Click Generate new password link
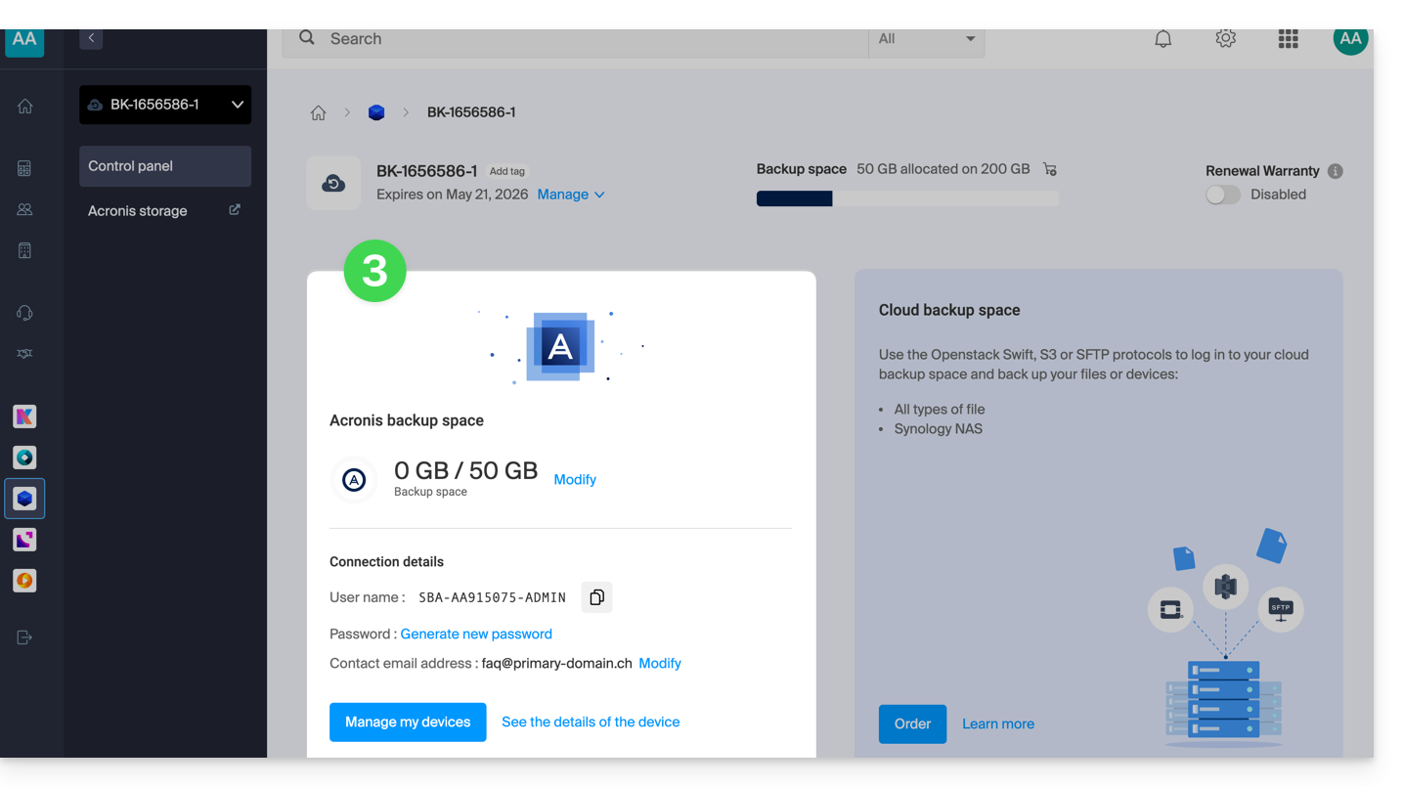 pos(476,634)
